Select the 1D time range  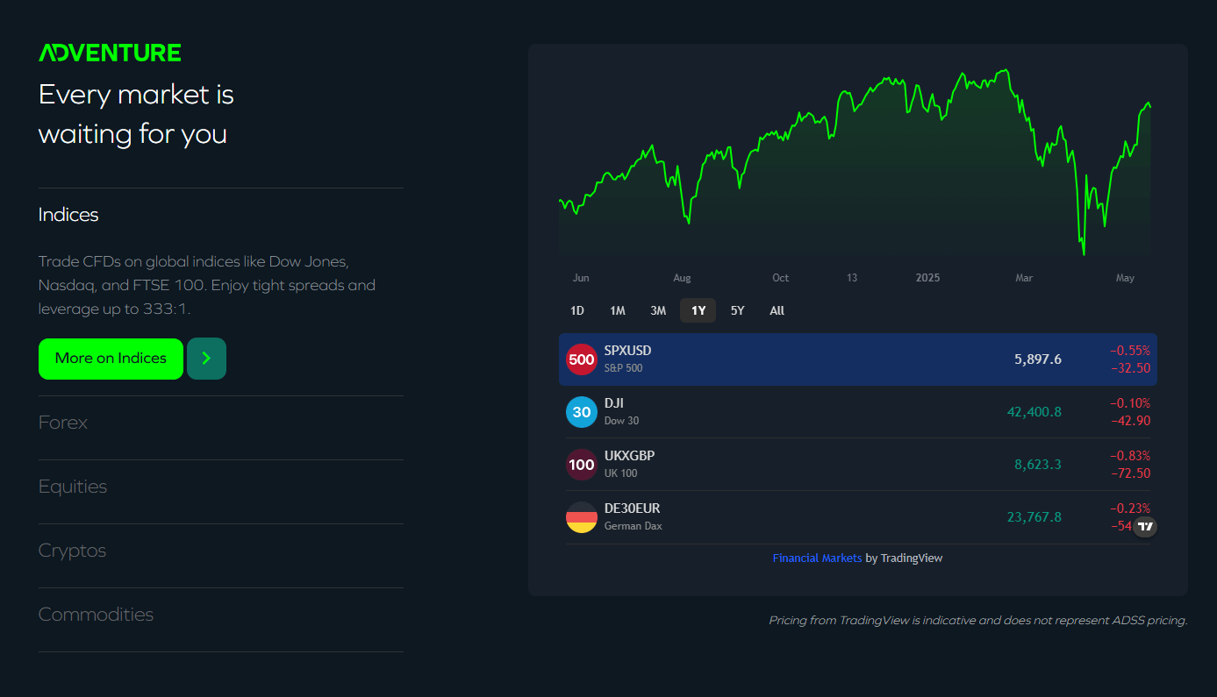(577, 310)
